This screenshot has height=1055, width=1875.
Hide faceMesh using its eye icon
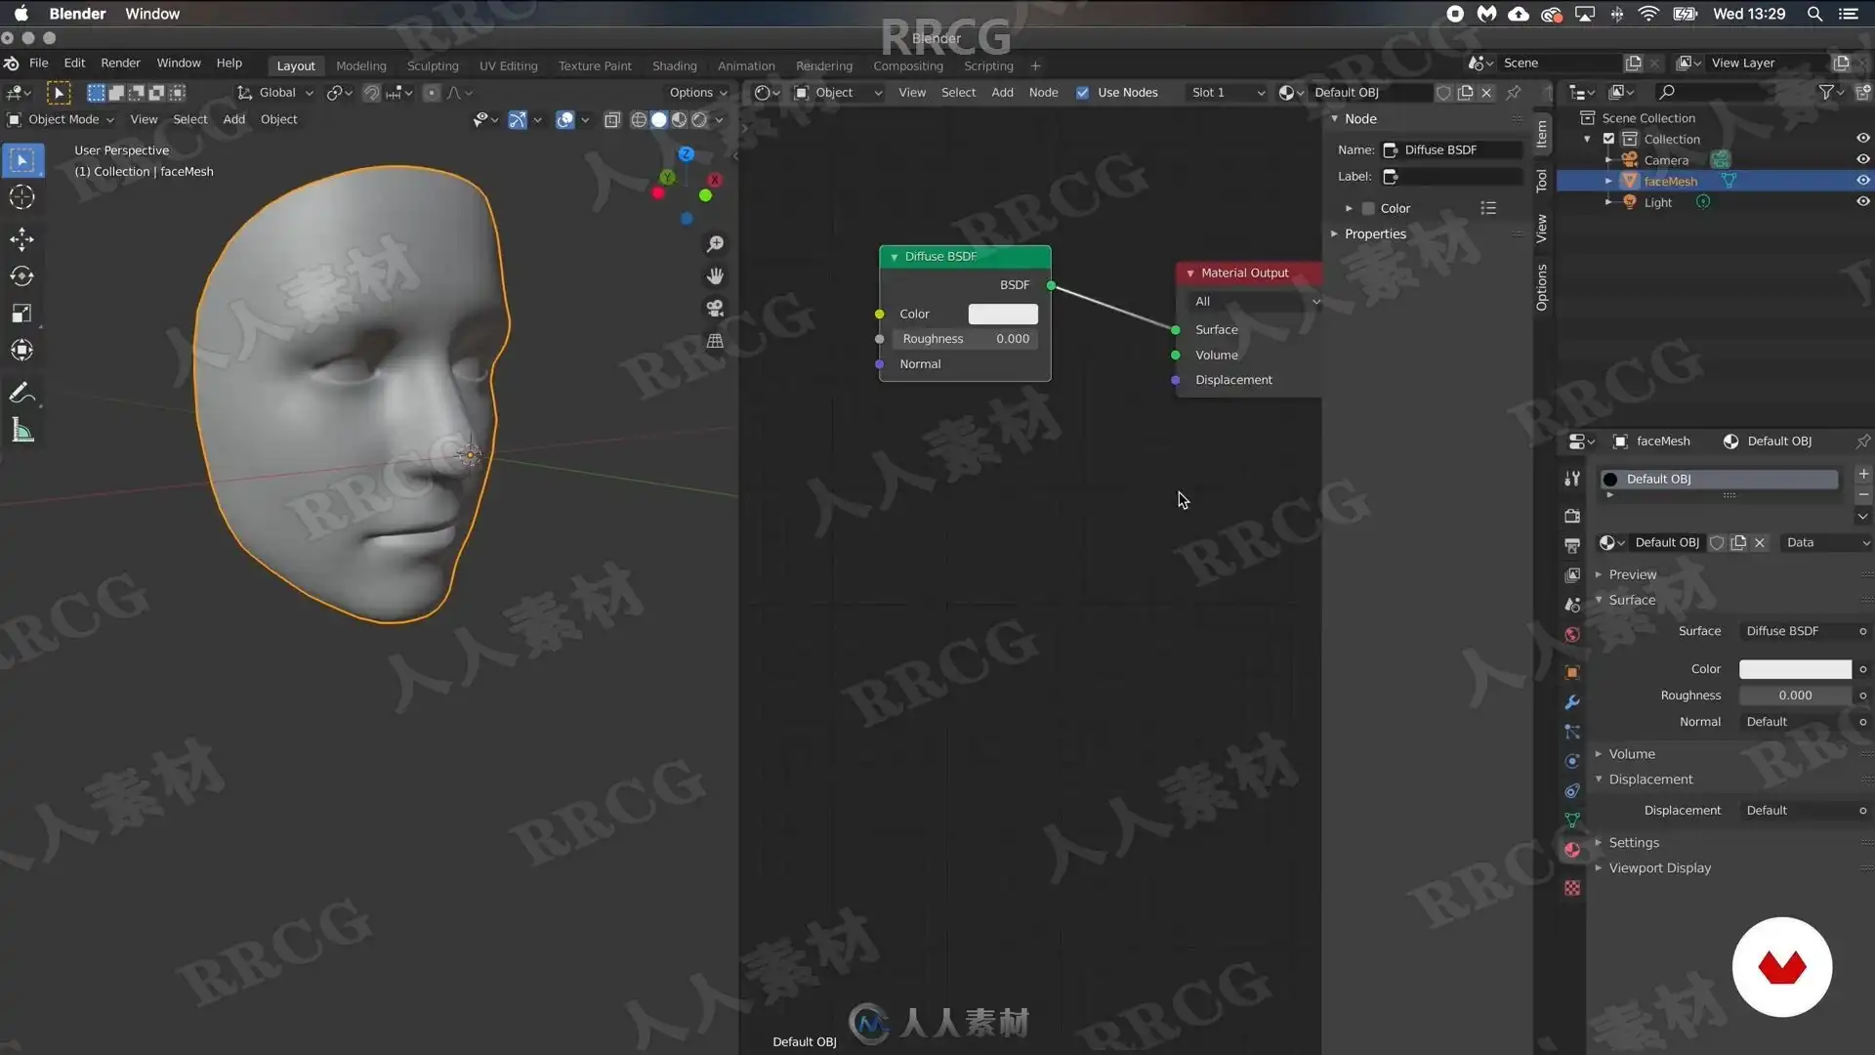(x=1862, y=181)
